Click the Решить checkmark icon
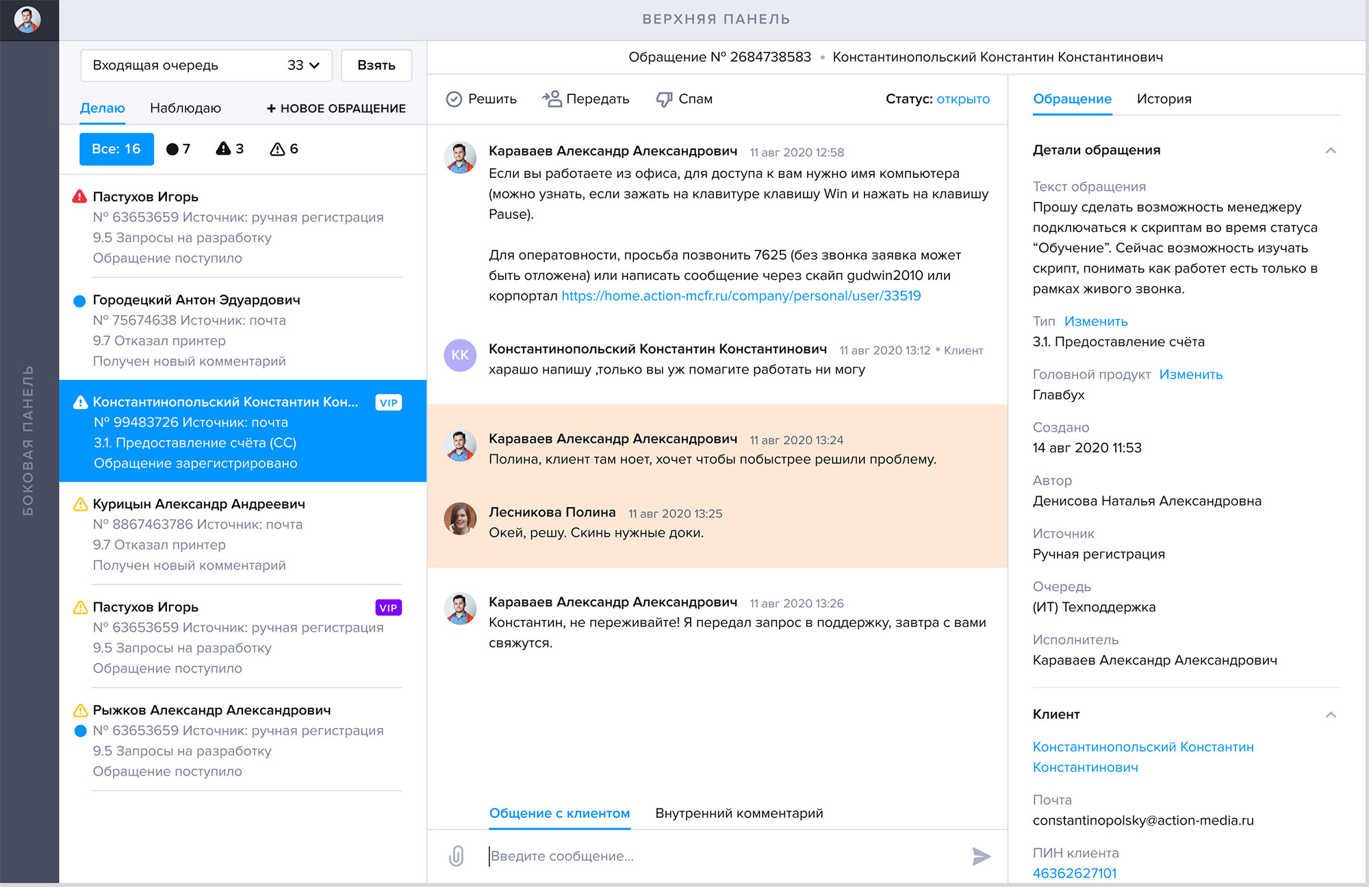 [454, 99]
